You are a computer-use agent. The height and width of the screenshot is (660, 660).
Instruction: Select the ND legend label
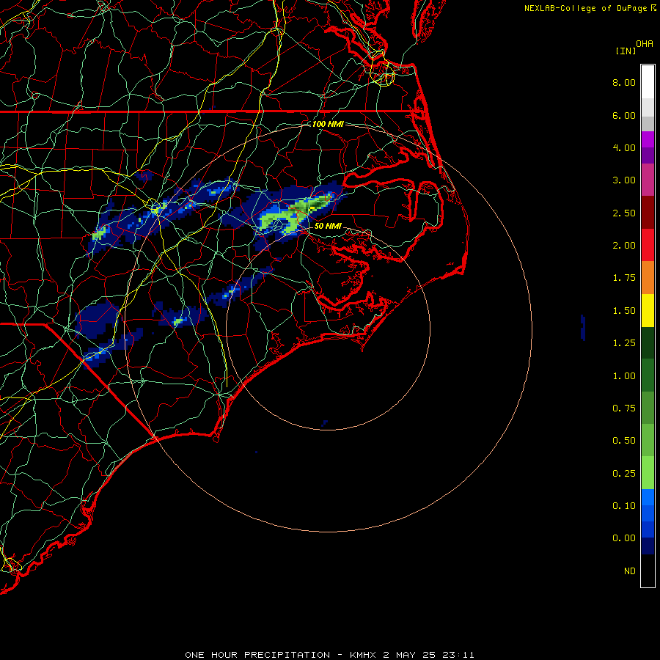click(630, 571)
